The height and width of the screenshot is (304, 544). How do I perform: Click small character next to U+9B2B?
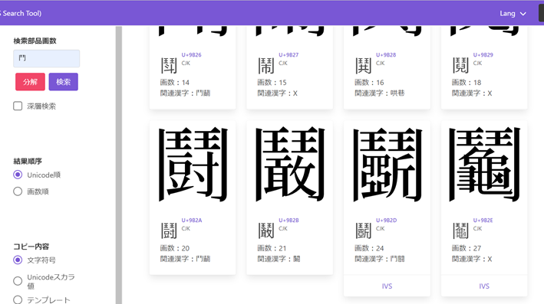266,231
